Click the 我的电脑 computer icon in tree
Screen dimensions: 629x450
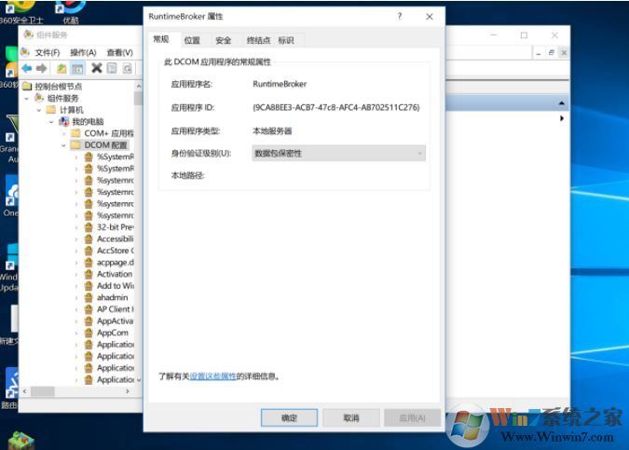63,121
